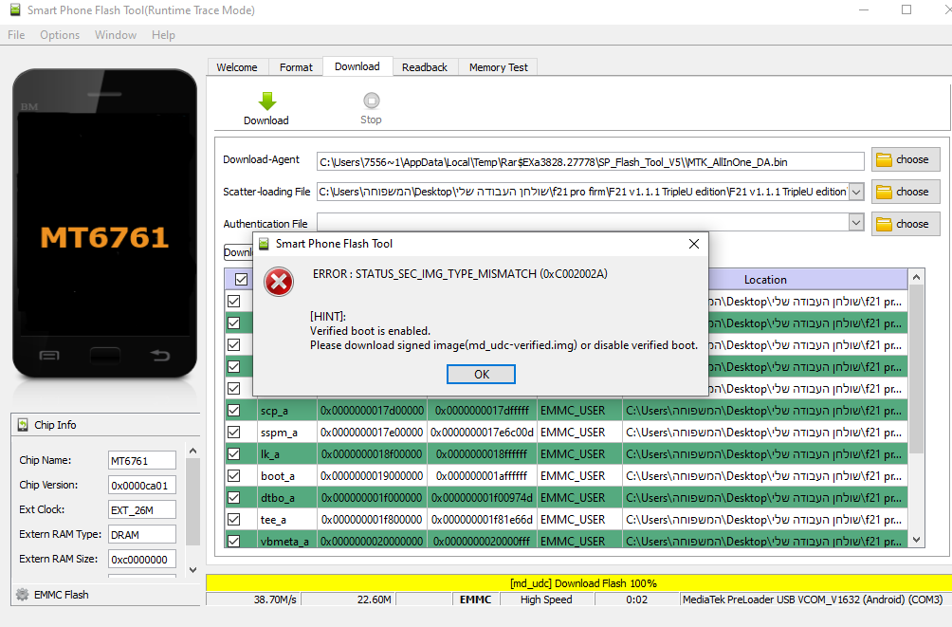Click the Extern RAM Type field DRAM

click(x=141, y=535)
